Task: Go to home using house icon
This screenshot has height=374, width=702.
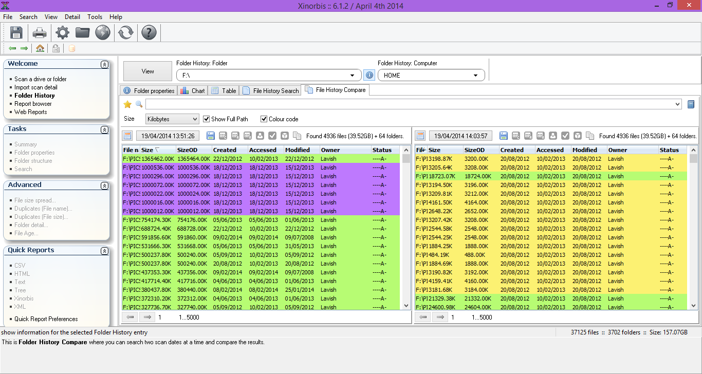Action: [40, 48]
